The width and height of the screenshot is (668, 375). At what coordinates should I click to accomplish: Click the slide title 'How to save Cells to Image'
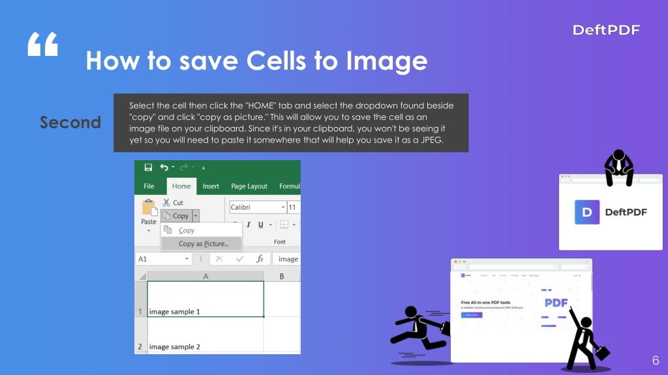256,61
